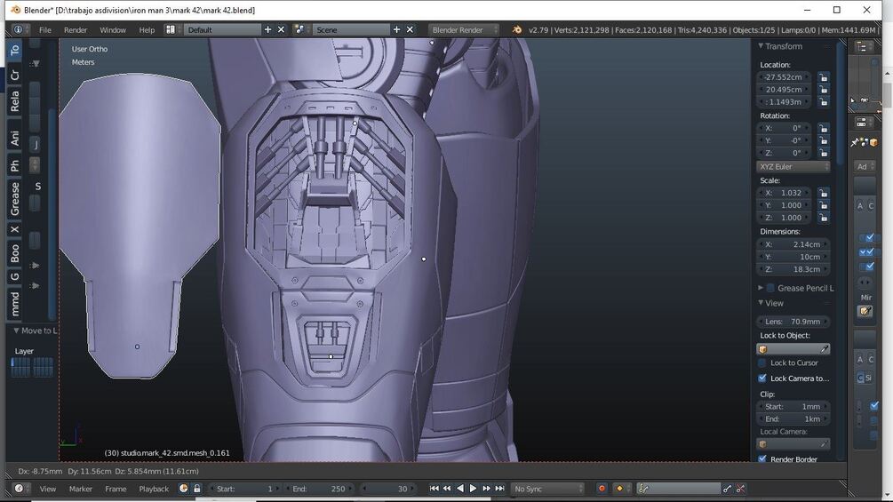The height and width of the screenshot is (502, 893).
Task: Click the Blender logo icon in the info header
Action: coord(516,29)
